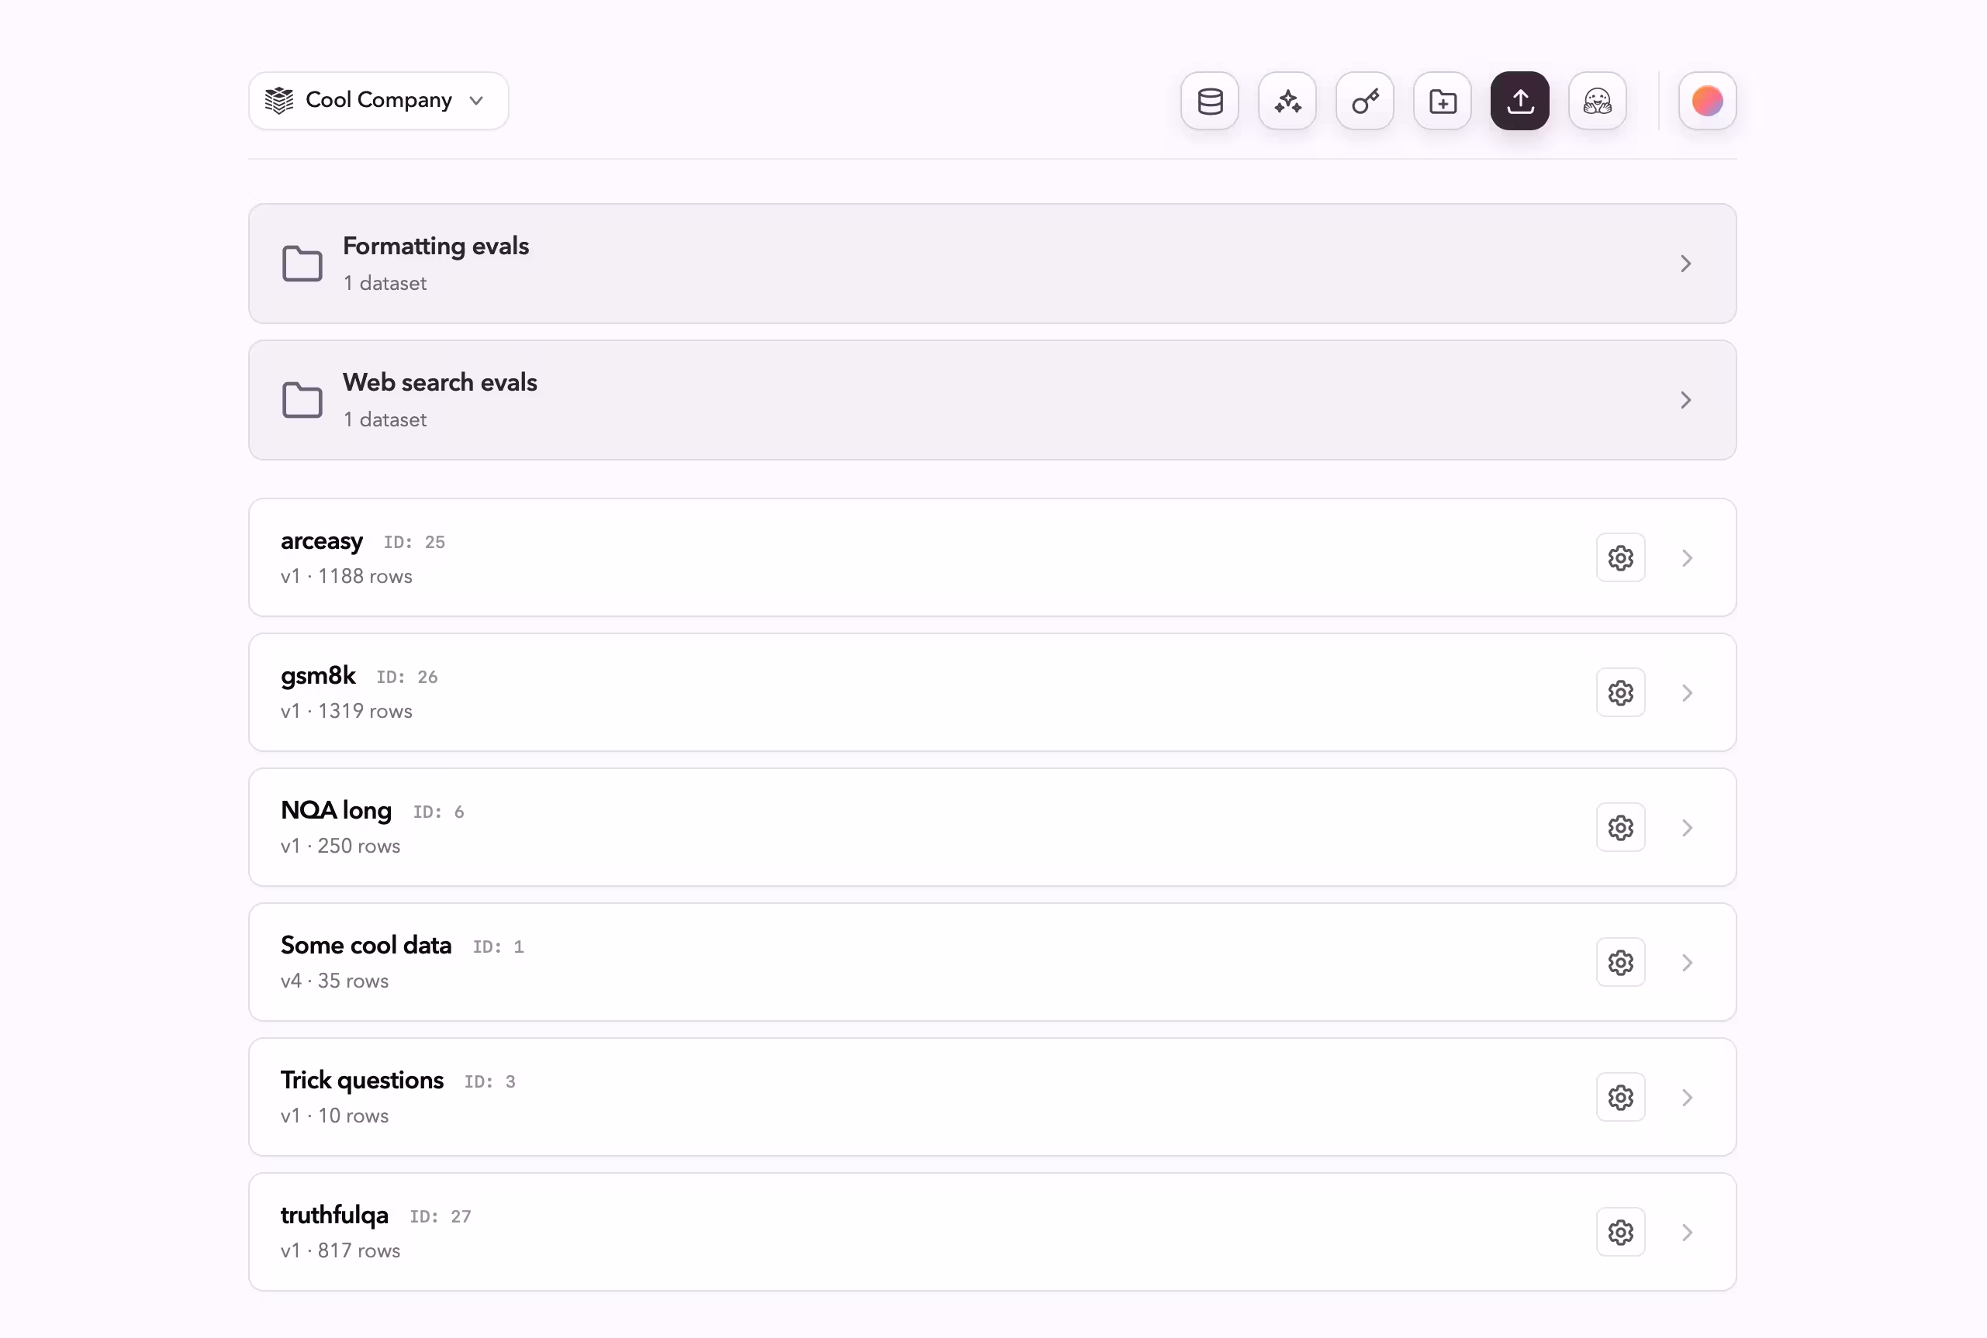The width and height of the screenshot is (1987, 1338).
Task: Click chevron arrow on NQA long row
Action: click(1687, 828)
